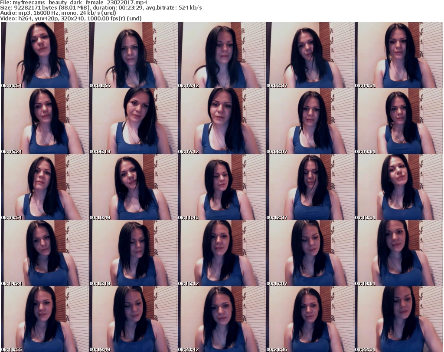The image size is (444, 352).
Task: Select the thumbnail stamped 00:03:37
Action: click(x=310, y=55)
